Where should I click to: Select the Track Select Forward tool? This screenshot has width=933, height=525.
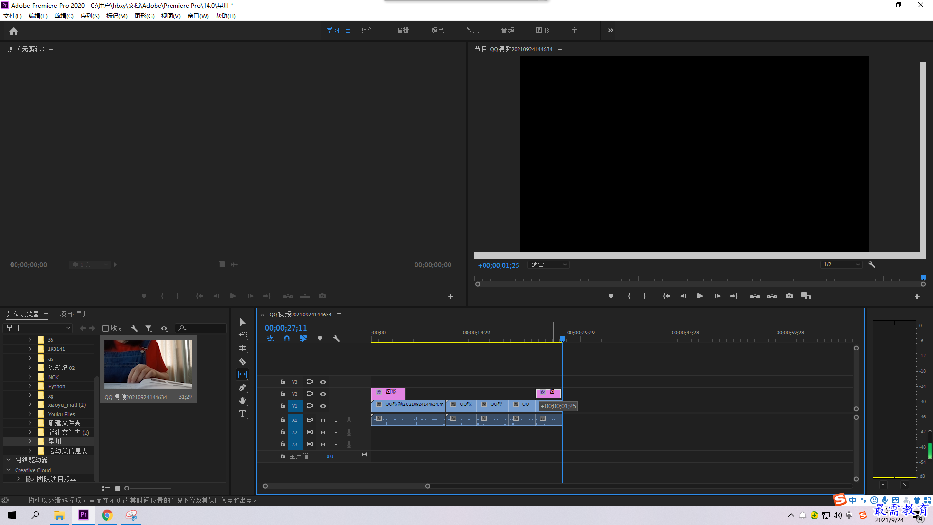point(242,335)
